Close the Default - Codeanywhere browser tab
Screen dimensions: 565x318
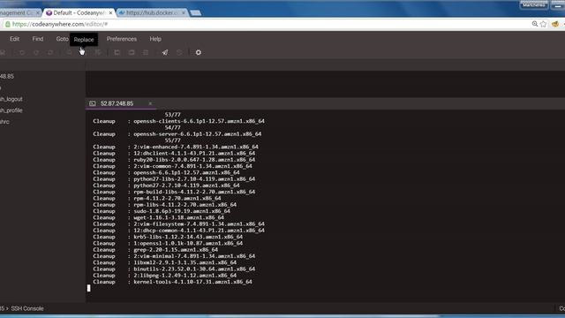[x=110, y=12]
